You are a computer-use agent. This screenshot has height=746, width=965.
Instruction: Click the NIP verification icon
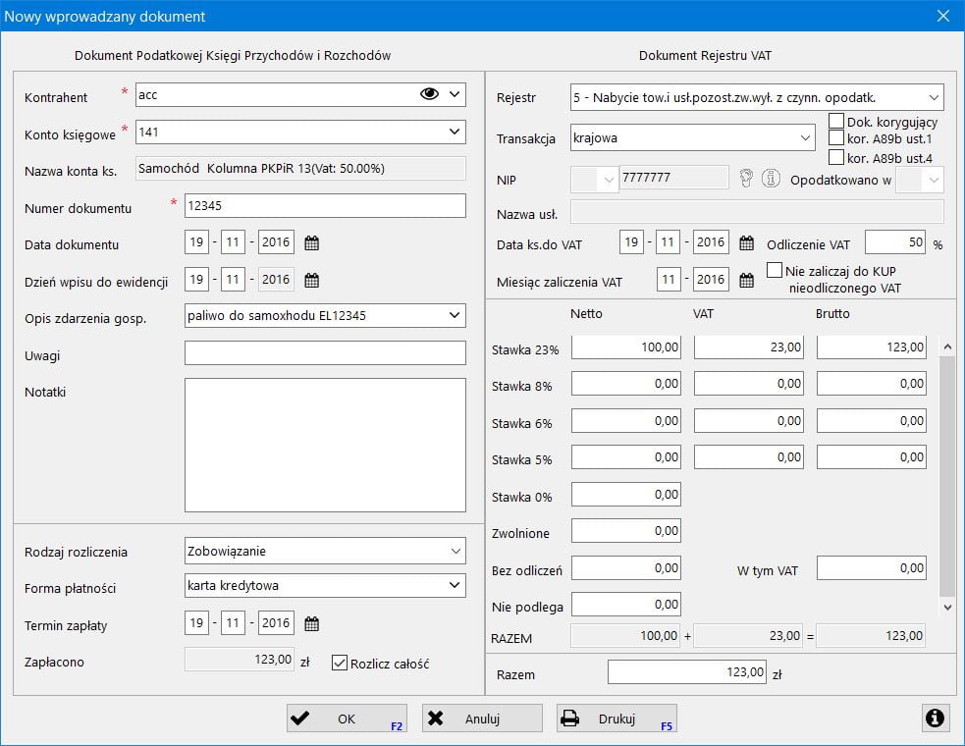click(747, 179)
